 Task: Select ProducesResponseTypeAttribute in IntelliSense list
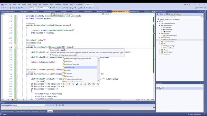click(x=80, y=59)
